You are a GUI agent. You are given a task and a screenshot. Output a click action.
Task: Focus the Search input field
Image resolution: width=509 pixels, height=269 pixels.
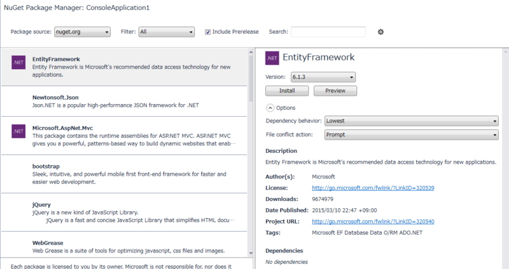328,32
